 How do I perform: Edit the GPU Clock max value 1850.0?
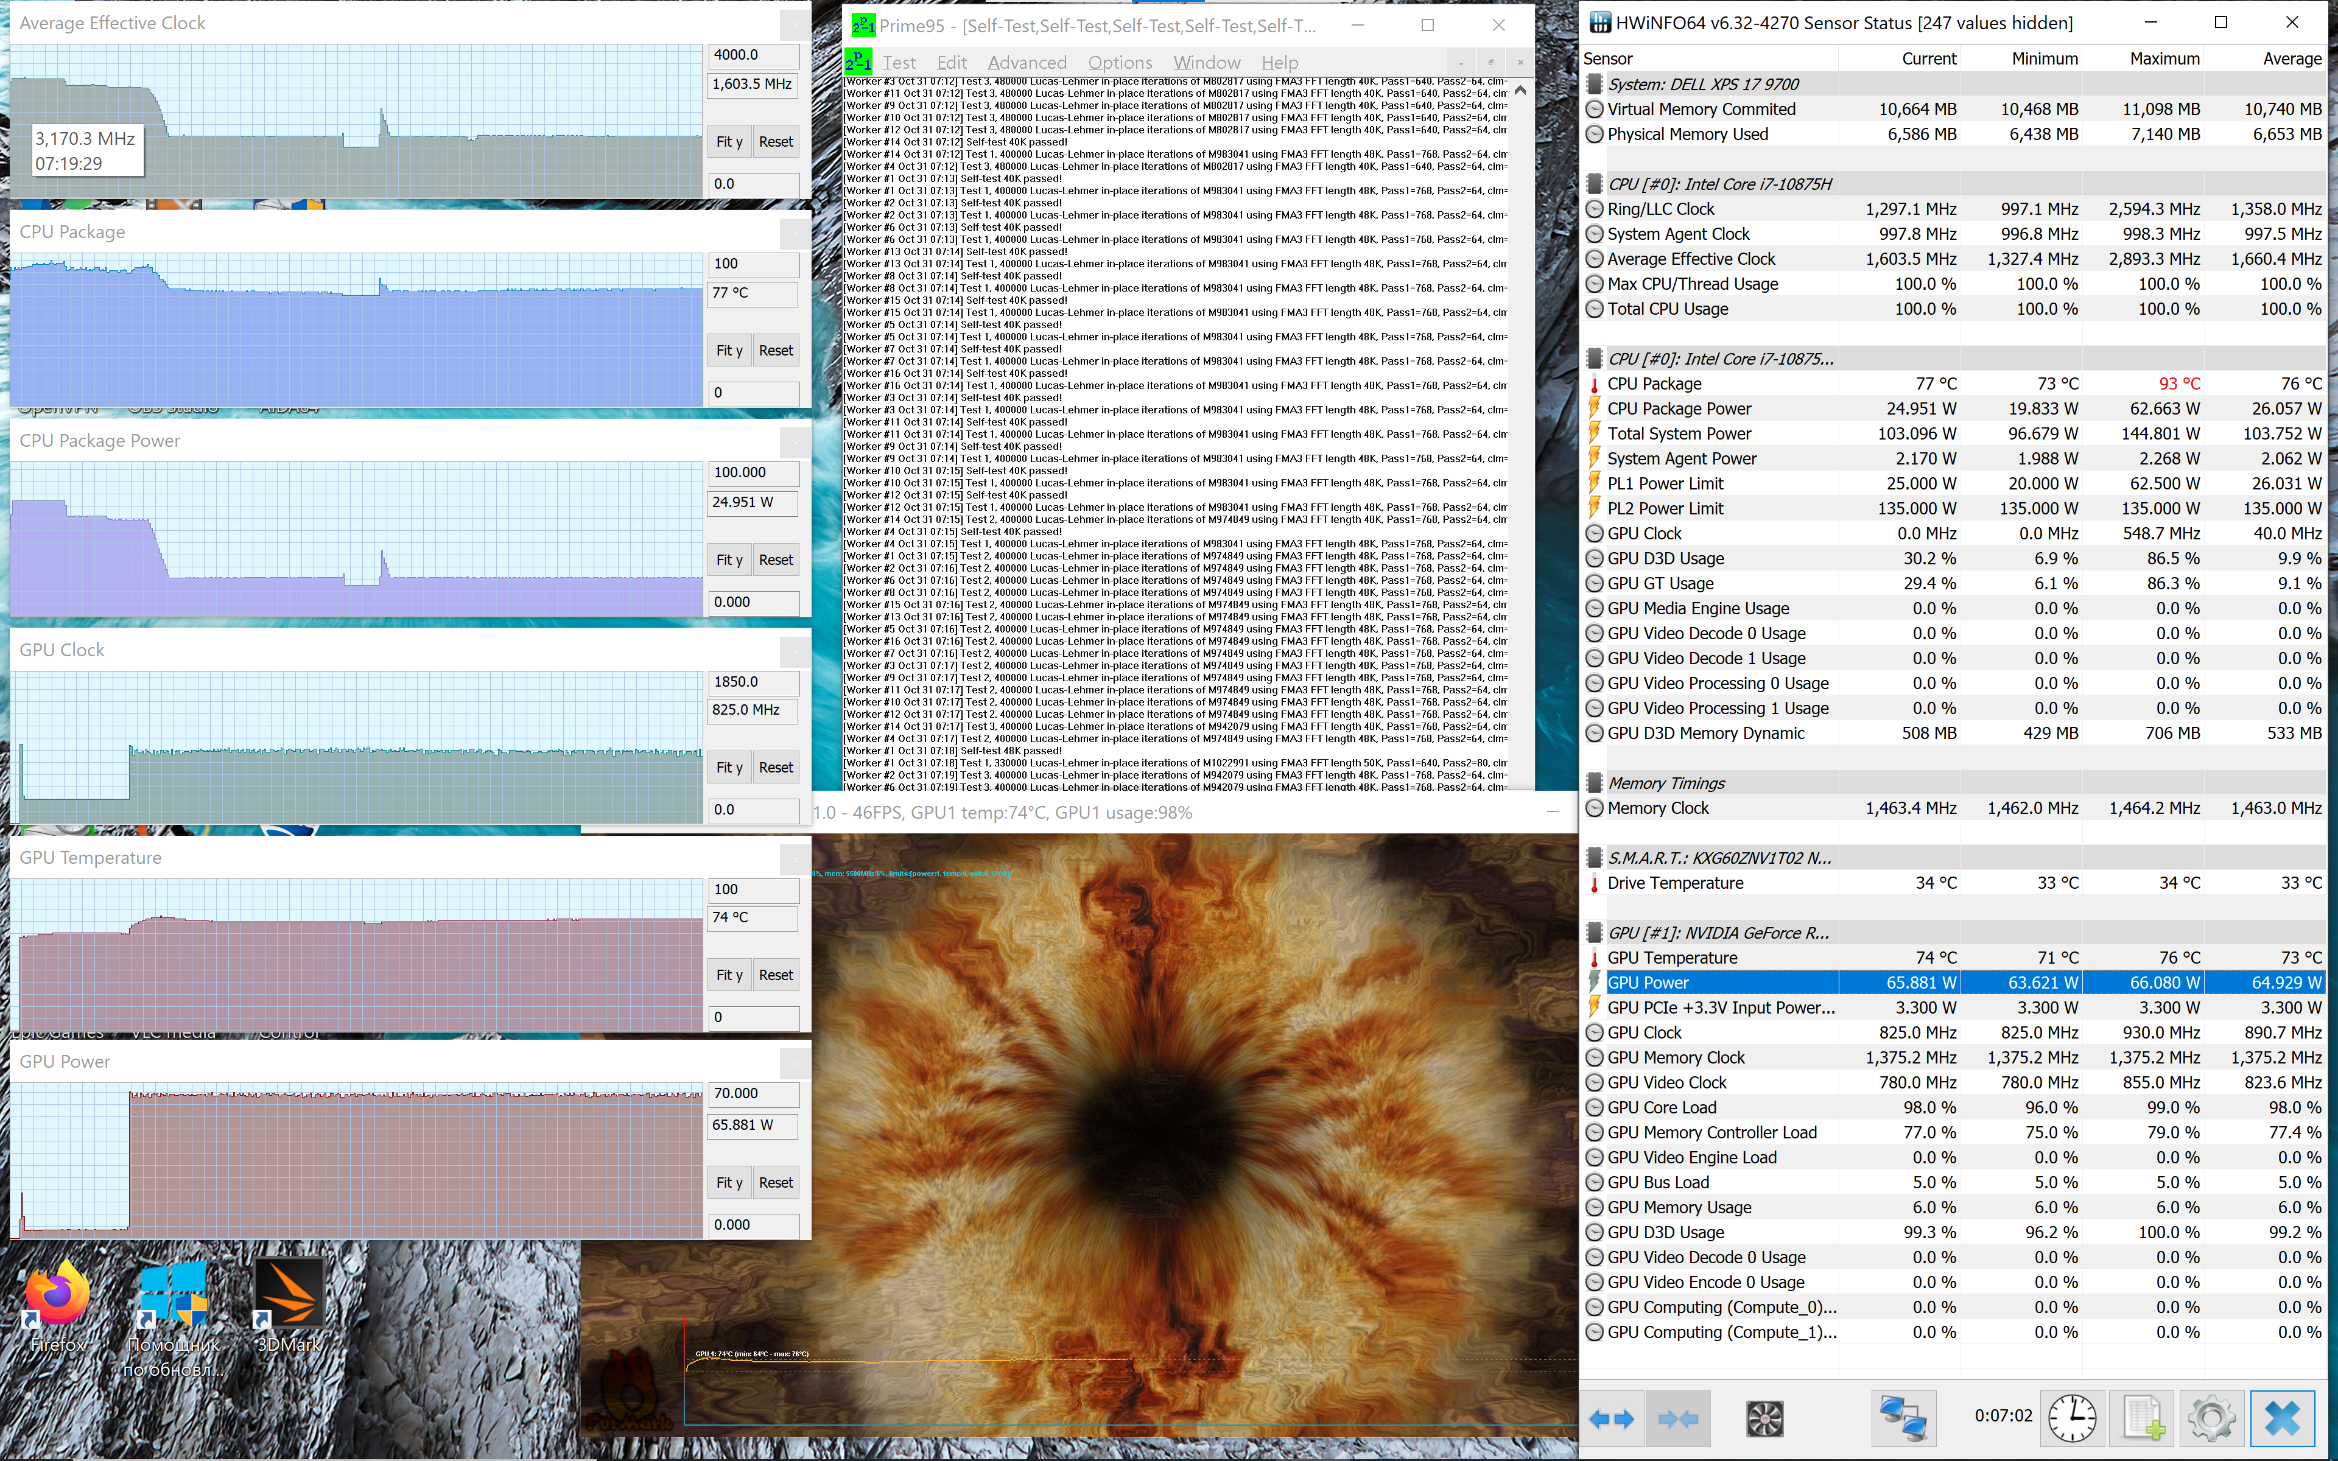[x=754, y=682]
